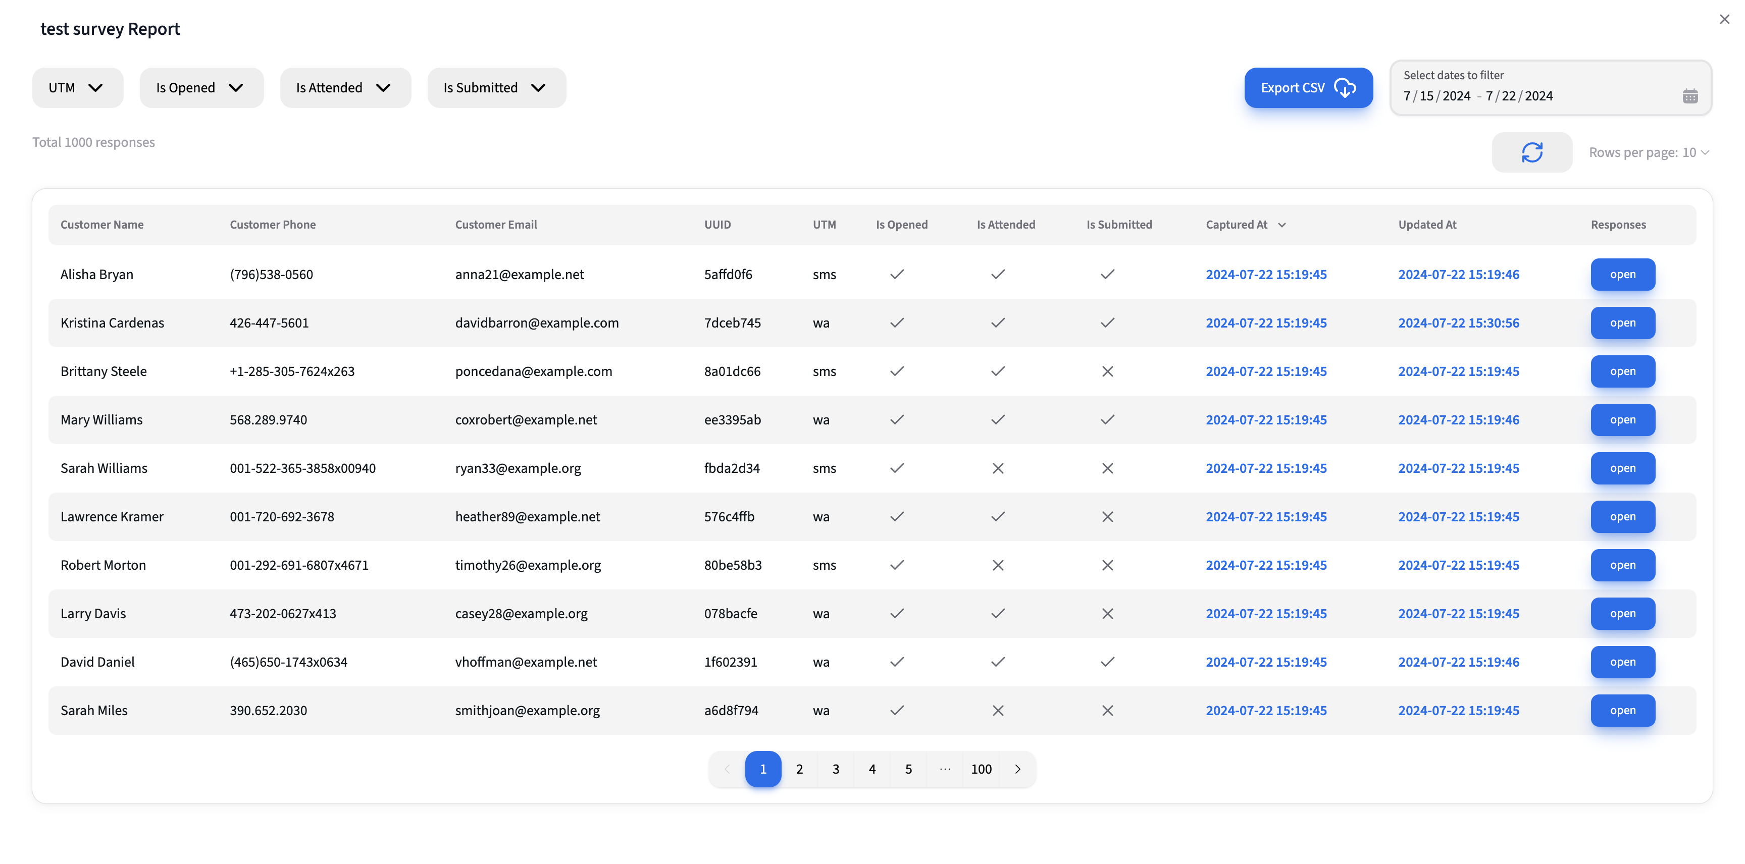Click the refresh icon to reload responses
1745x864 pixels.
(1531, 152)
